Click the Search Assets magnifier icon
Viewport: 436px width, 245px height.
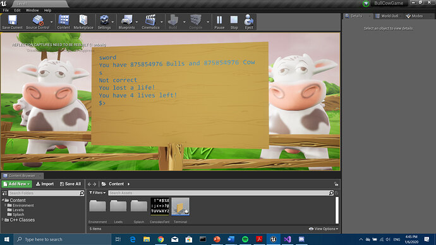(x=331, y=193)
